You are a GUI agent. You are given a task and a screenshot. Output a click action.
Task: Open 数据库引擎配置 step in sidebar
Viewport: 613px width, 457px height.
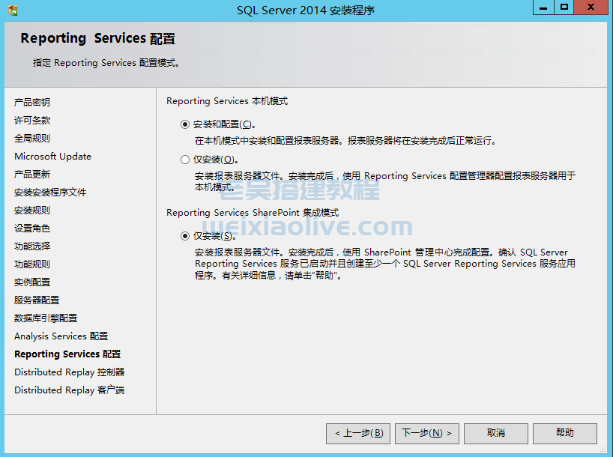[46, 318]
